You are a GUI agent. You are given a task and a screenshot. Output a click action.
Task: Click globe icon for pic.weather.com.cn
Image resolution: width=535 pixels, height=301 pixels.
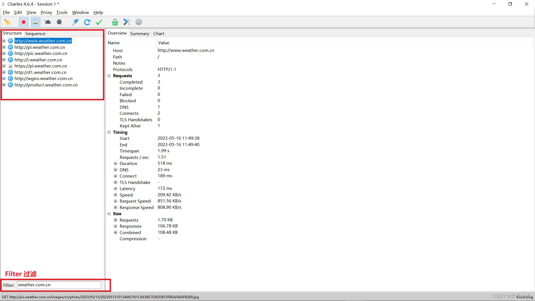(10, 53)
